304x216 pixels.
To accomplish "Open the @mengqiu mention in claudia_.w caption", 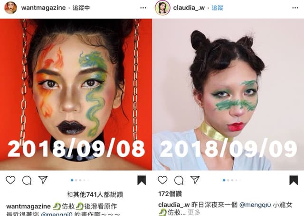I will tap(255, 205).
